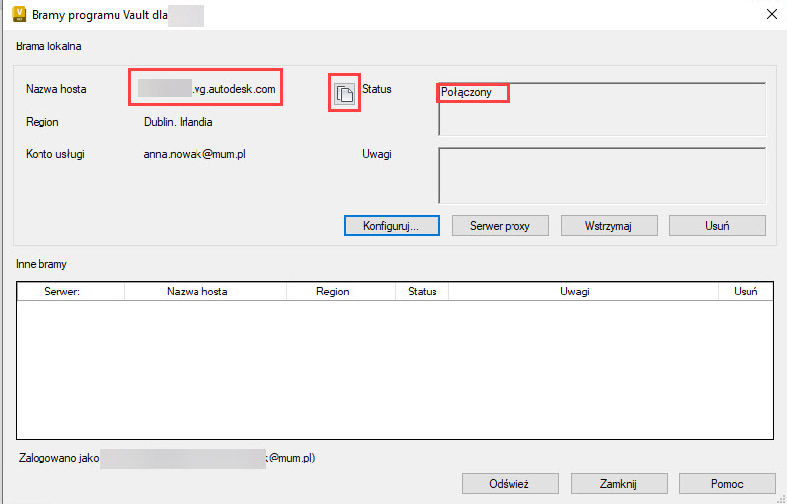787x504 pixels.
Task: Click the Uwagi column header in table
Action: [x=584, y=292]
